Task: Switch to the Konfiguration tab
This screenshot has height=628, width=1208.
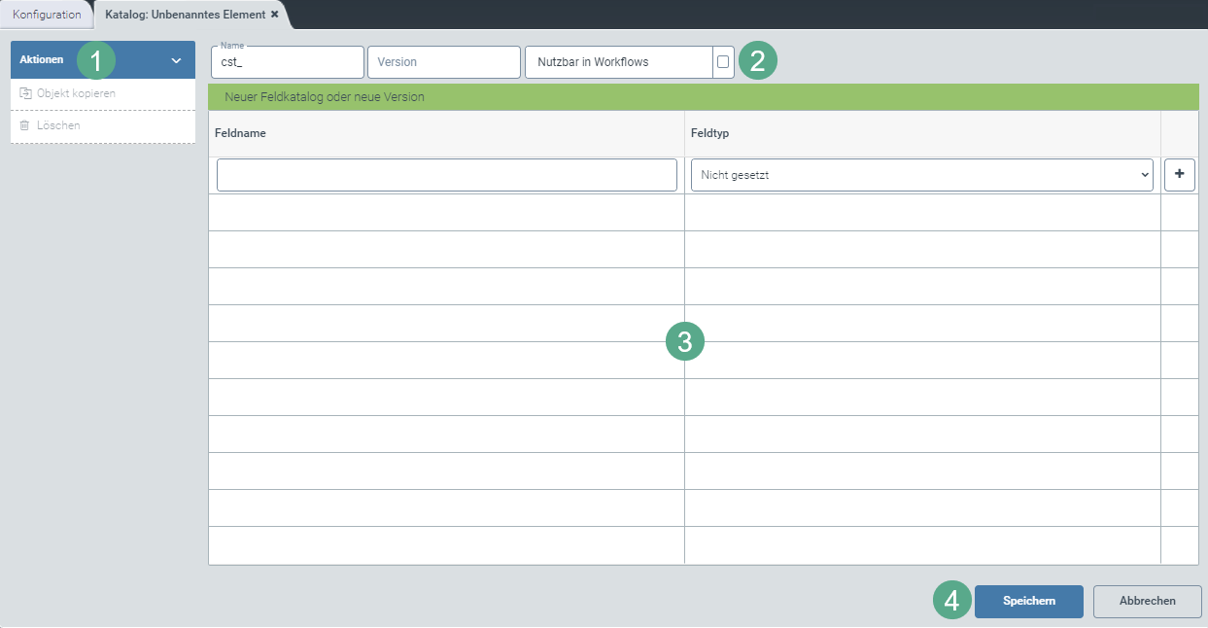Action: tap(47, 15)
